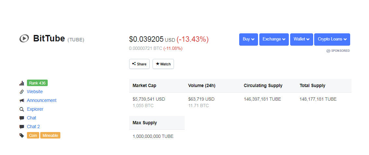Visit the Announcement link
The image size is (369, 155).
[x=42, y=101]
